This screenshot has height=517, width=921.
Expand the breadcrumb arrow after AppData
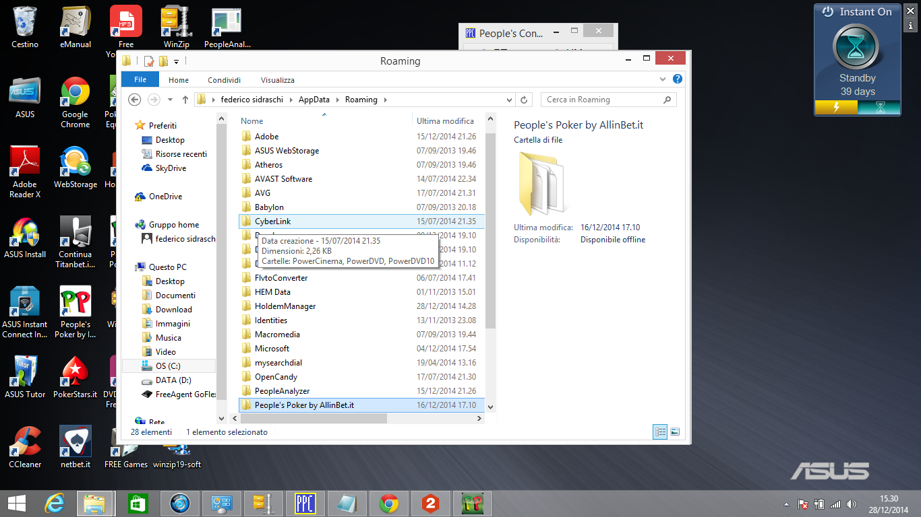pos(336,100)
